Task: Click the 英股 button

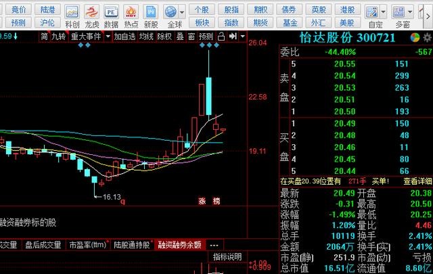Action: tap(319, 9)
